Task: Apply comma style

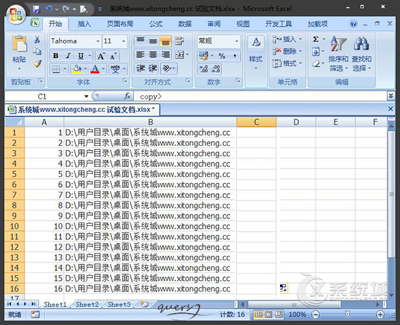Action: 235,56
